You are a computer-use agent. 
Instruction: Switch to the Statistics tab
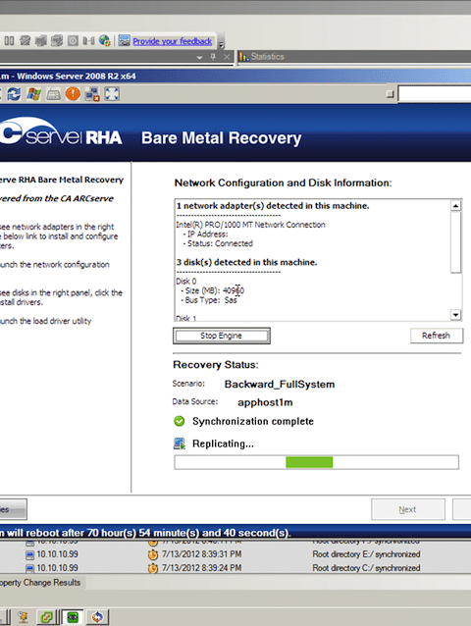coord(262,57)
